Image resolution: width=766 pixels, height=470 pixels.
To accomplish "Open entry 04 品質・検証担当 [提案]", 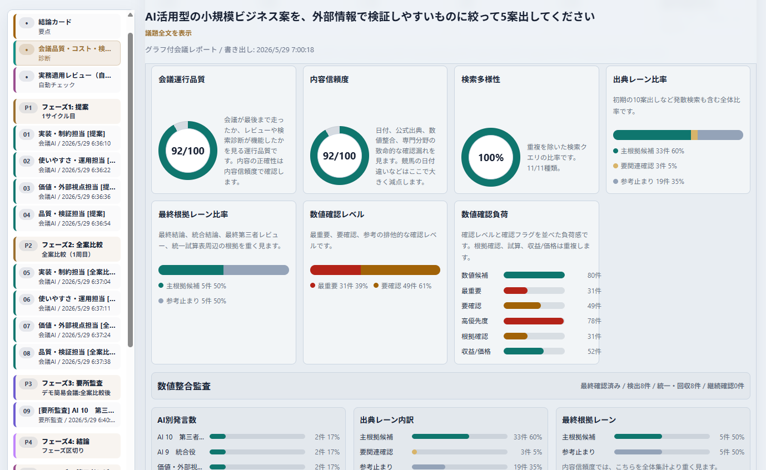I will pos(67,218).
